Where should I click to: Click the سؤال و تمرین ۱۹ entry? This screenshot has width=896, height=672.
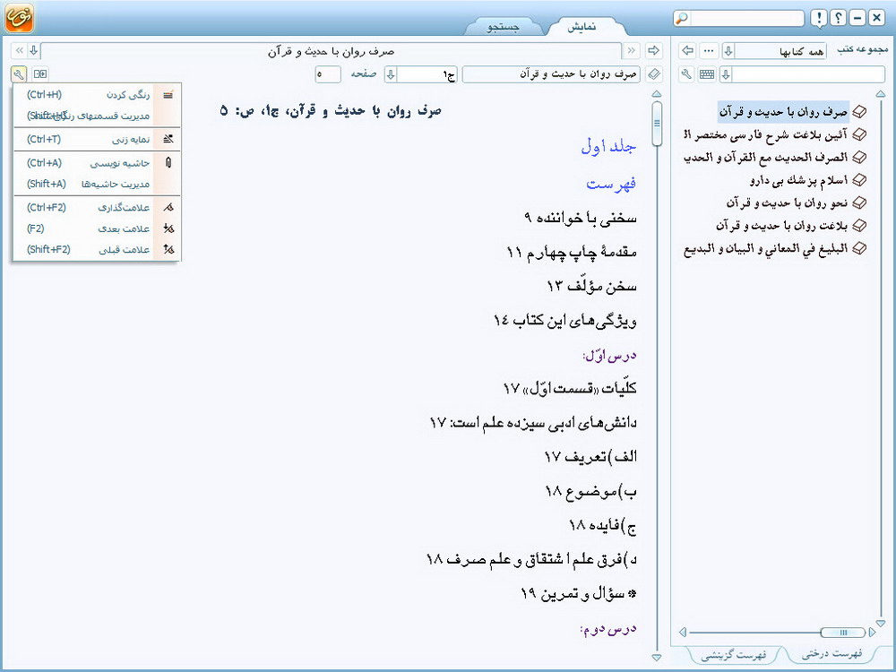coord(578,594)
